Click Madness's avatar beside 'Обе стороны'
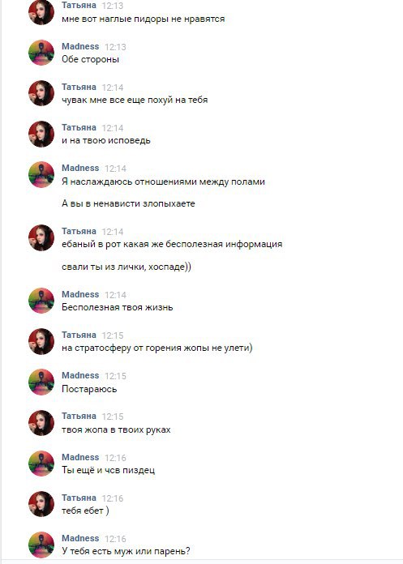 [41, 53]
